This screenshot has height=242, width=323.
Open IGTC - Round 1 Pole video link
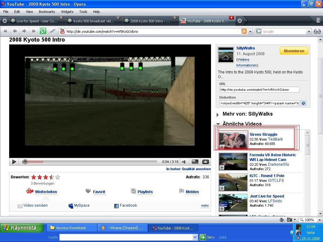pos(267,176)
